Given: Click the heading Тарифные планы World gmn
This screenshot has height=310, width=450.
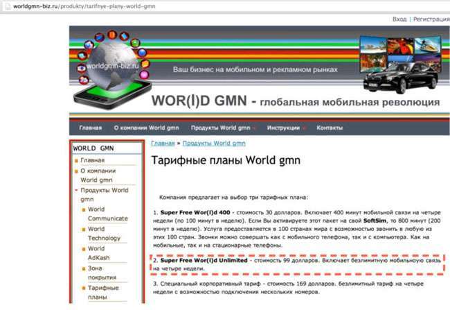Looking at the screenshot, I should [226, 160].
